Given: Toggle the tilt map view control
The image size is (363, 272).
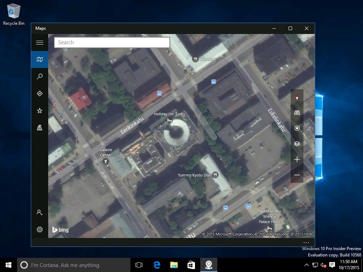Looking at the screenshot, I should point(297,113).
